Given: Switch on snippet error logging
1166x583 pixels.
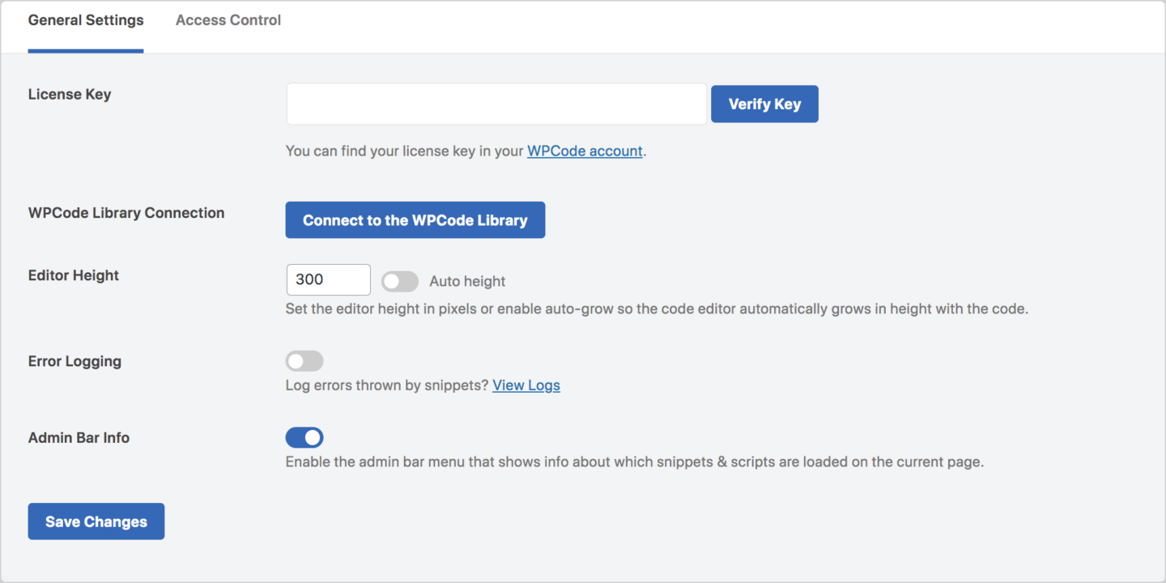Looking at the screenshot, I should [304, 360].
